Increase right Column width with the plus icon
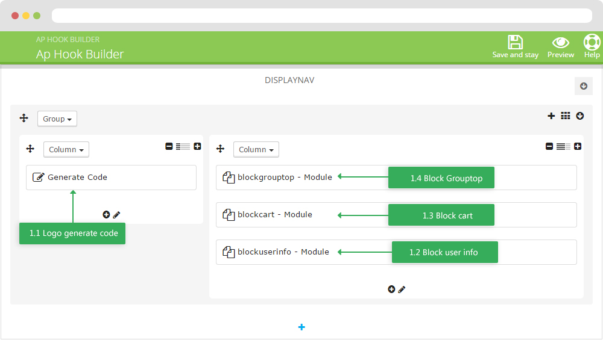Image resolution: width=603 pixels, height=340 pixels. click(578, 146)
